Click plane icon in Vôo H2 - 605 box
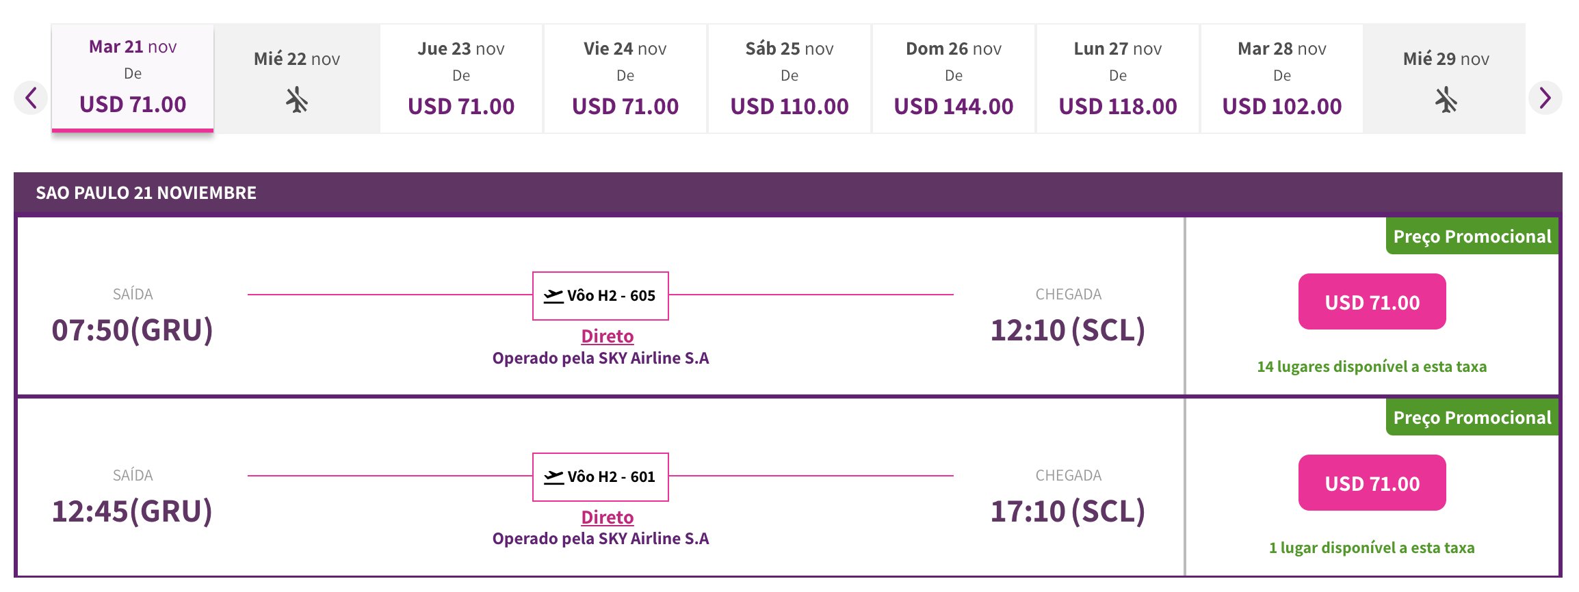 click(x=553, y=296)
